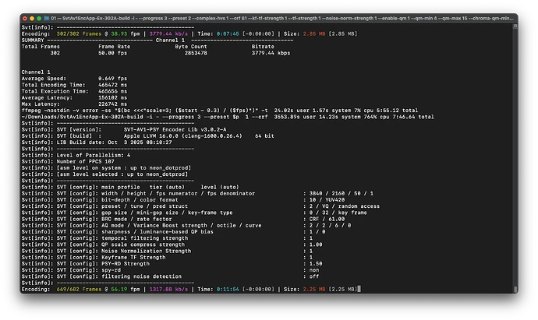Image resolution: width=538 pixels, height=320 pixels.
Task: Click the block cursor after 2.25 MB
Action: [359, 289]
